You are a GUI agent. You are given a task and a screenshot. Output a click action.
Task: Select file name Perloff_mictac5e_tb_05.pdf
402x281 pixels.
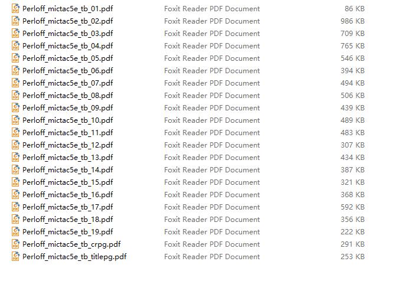[68, 58]
